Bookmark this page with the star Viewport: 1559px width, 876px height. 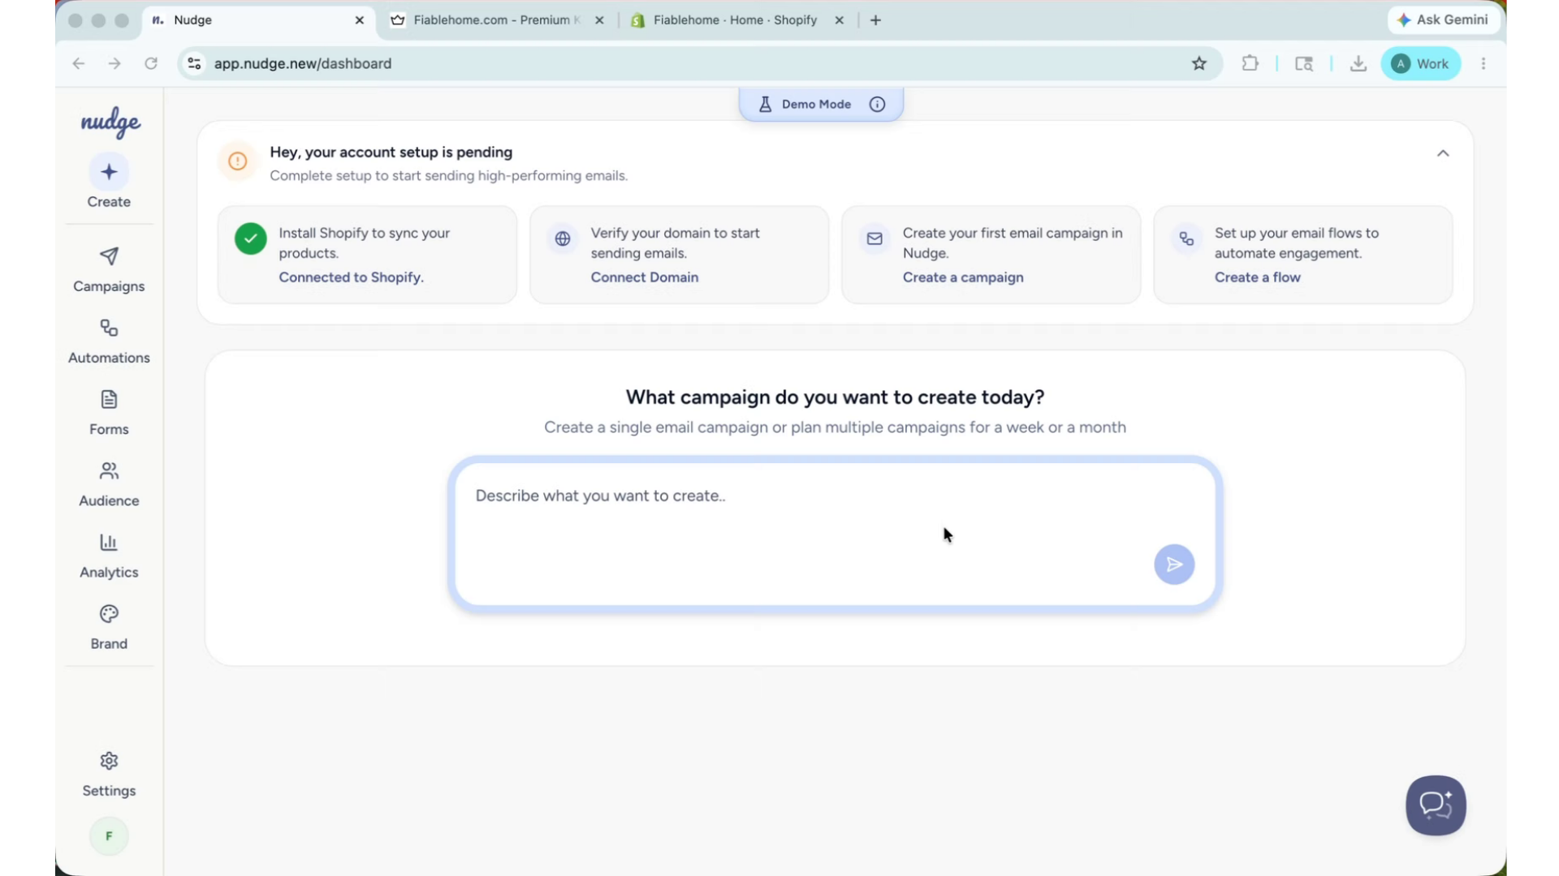pyautogui.click(x=1199, y=63)
